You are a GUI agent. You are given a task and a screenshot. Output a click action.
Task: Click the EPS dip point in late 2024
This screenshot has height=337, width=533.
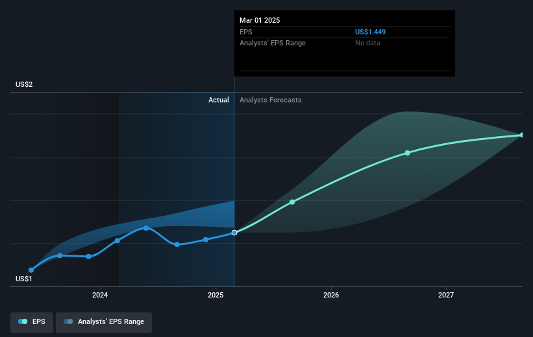click(177, 244)
